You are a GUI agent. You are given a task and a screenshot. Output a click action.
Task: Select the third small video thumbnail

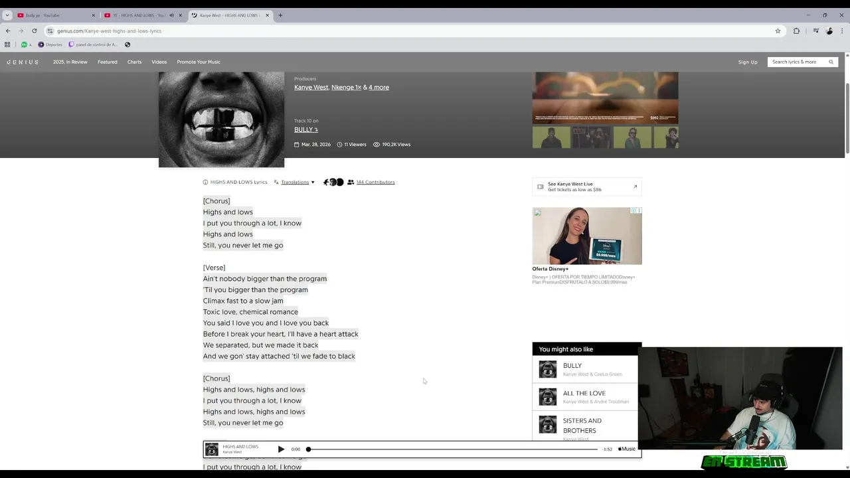[632, 137]
